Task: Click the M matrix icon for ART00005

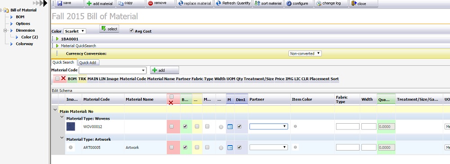Action: coord(230,147)
